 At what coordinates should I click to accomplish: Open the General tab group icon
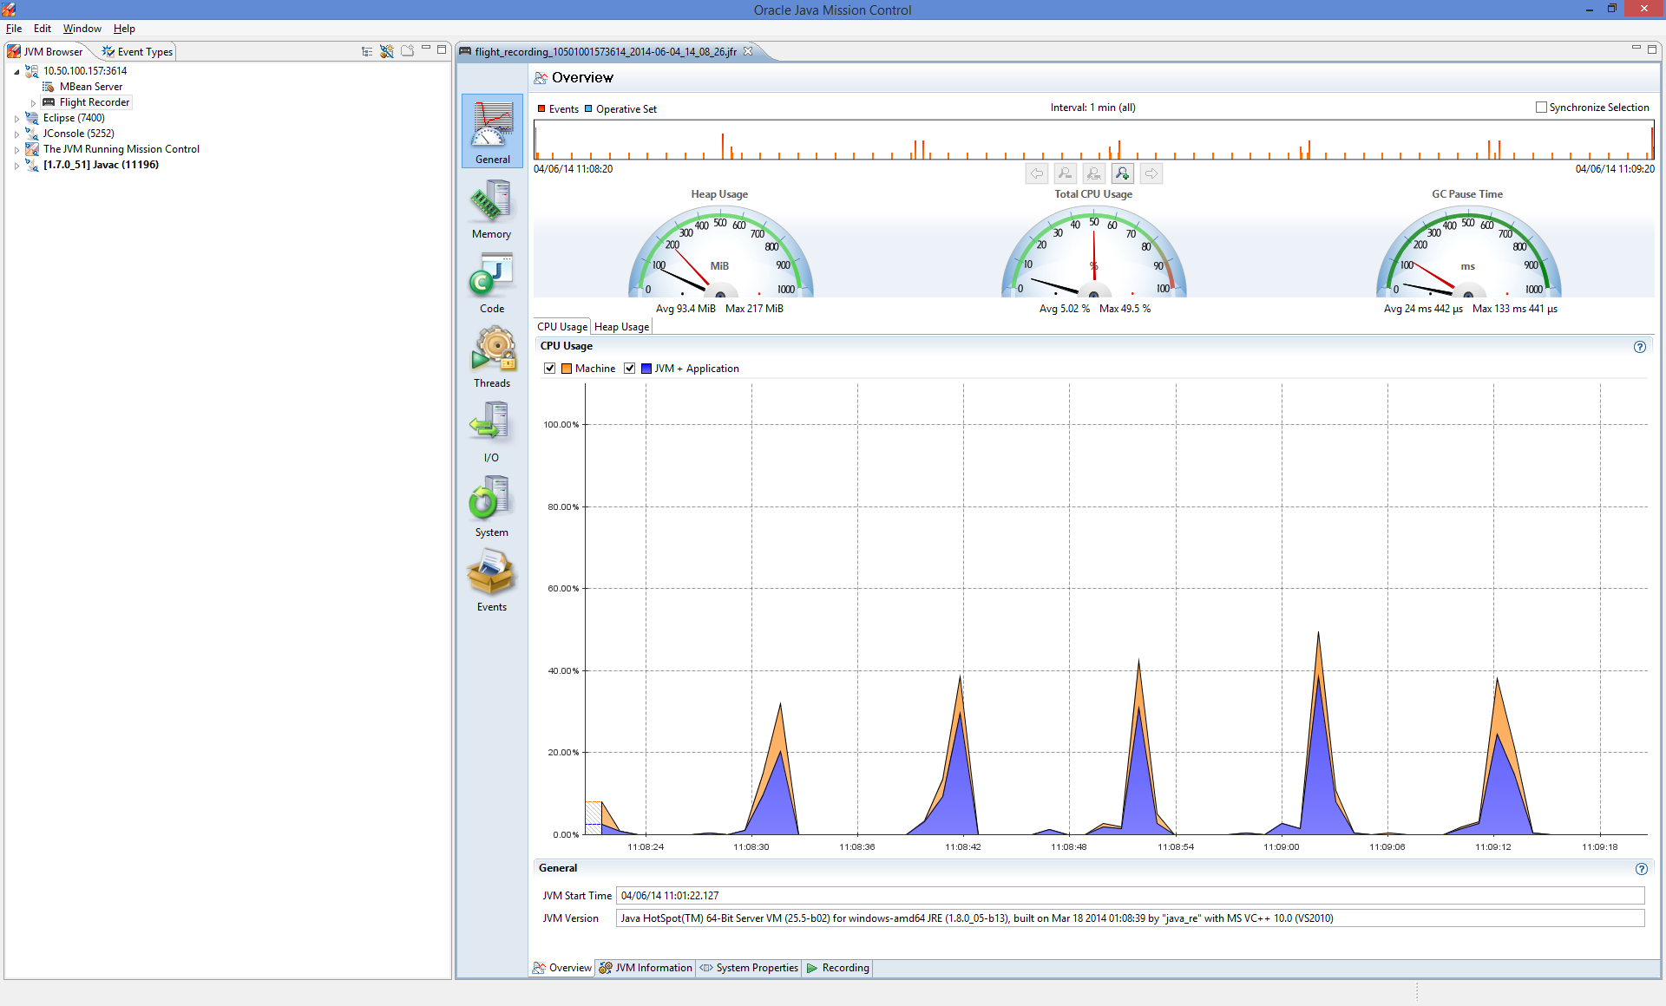click(x=492, y=131)
